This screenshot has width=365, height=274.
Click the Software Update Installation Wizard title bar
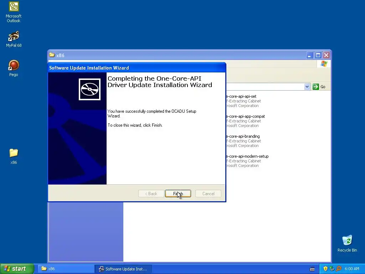click(x=137, y=68)
